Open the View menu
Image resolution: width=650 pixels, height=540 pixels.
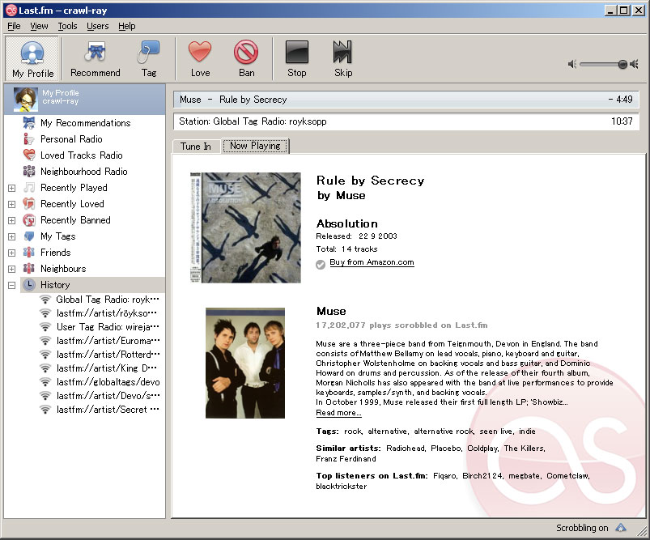coord(39,26)
